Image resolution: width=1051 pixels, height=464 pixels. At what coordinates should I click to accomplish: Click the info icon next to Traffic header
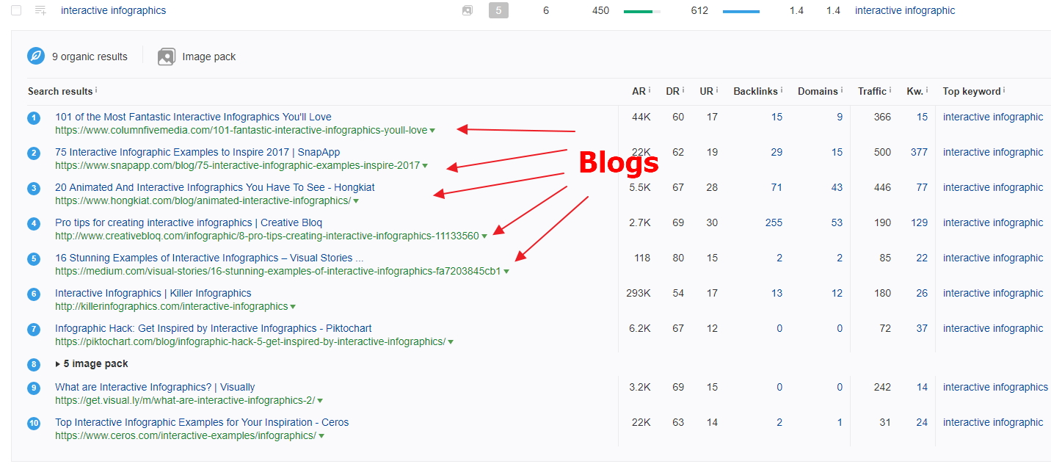click(x=890, y=90)
